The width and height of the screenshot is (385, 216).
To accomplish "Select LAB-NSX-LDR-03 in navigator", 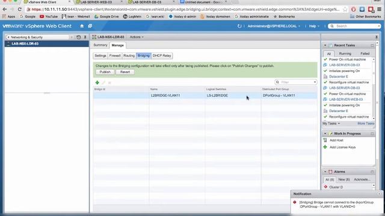I will tap(47, 44).
